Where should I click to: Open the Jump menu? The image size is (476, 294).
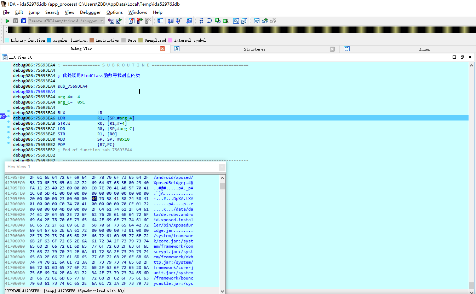[x=34, y=12]
